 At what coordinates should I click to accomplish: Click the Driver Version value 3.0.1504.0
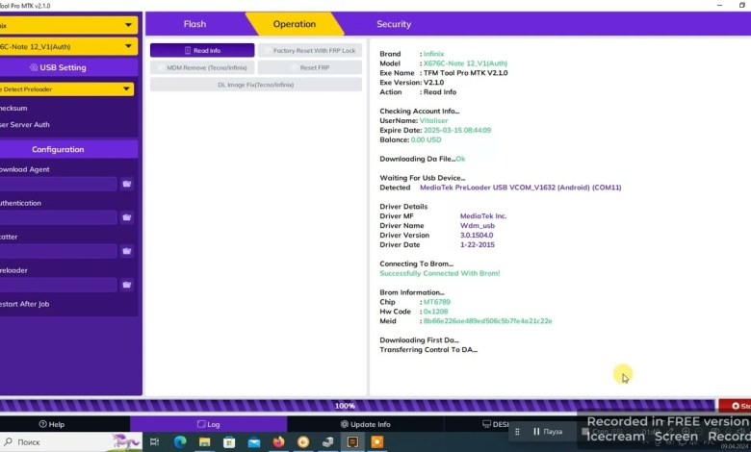(x=477, y=236)
